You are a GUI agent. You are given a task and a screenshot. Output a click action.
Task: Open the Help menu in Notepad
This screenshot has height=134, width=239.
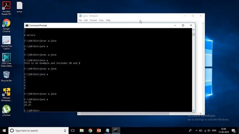(x=108, y=20)
